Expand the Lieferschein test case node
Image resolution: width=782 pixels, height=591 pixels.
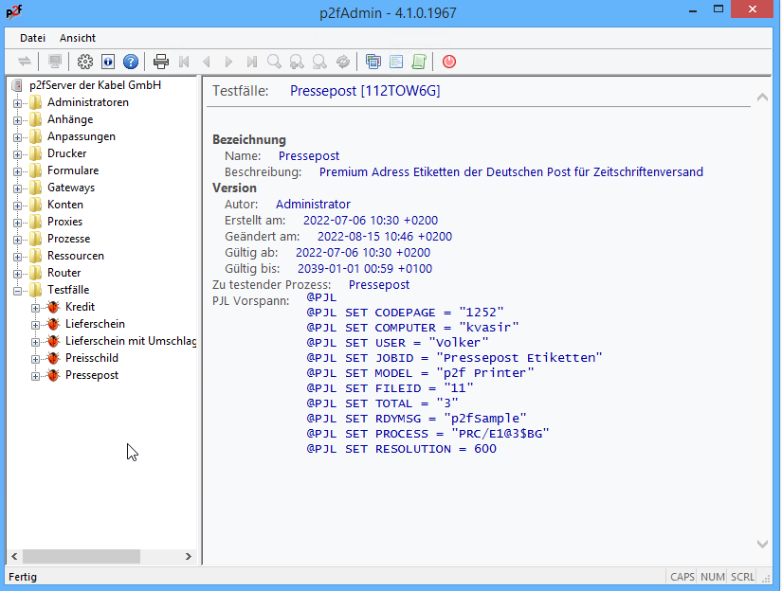click(35, 326)
